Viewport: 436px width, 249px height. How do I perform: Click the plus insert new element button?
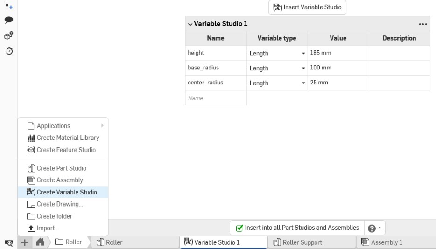25,242
